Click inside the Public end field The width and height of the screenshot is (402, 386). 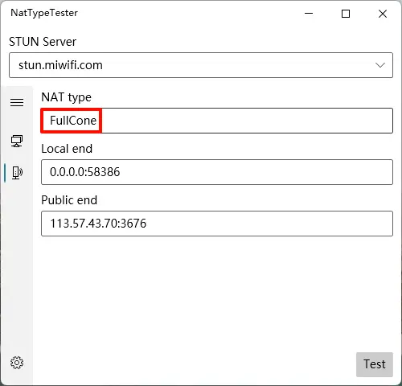pos(217,224)
